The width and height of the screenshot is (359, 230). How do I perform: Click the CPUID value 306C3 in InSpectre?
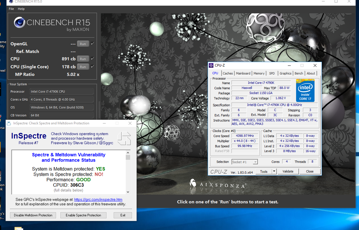pyautogui.click(x=77, y=185)
